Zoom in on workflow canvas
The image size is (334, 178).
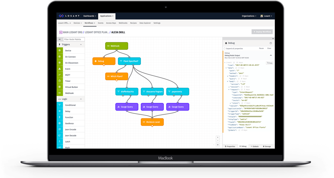[218, 137]
